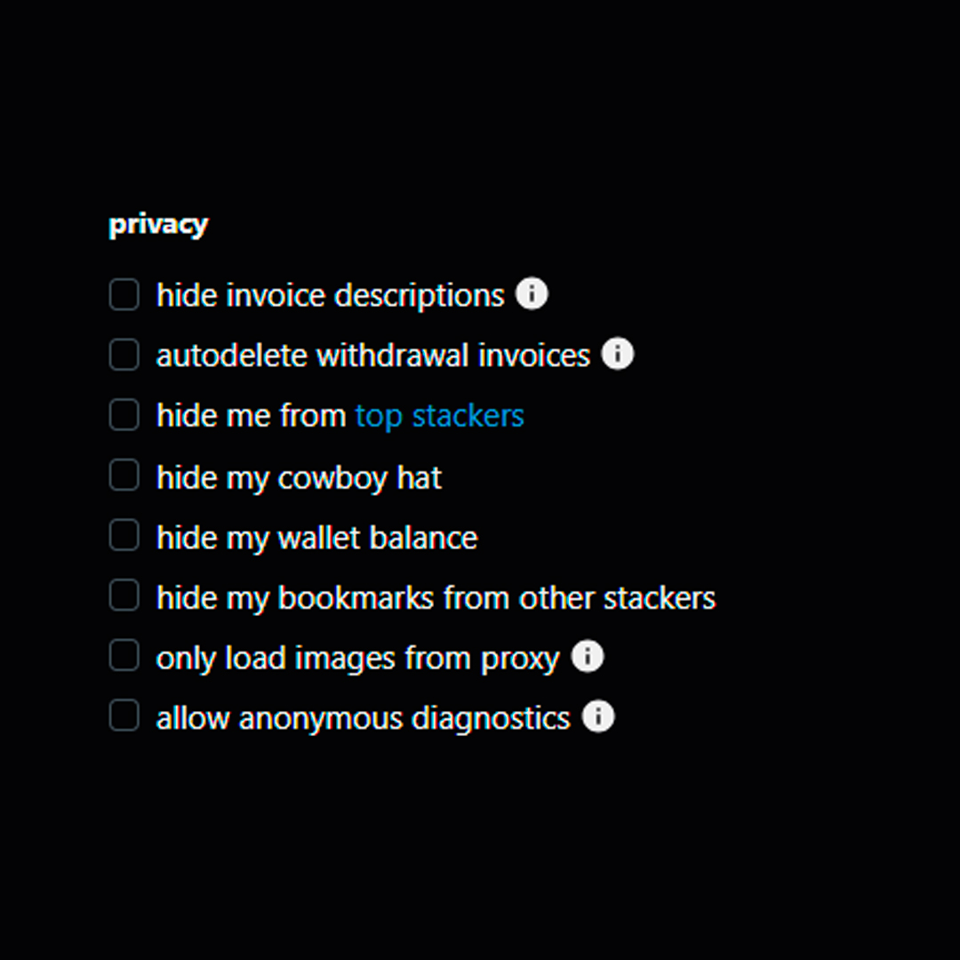Open the top stackers link
960x960 pixels.
coord(439,416)
